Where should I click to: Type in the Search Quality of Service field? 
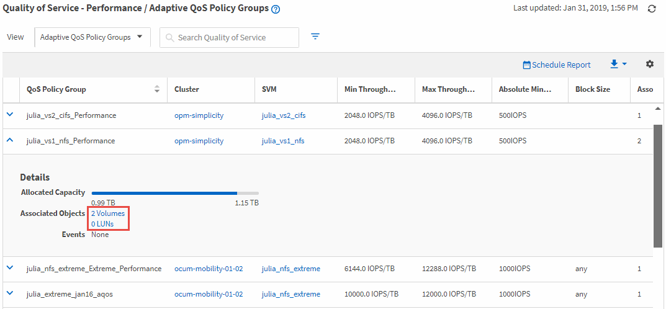point(236,38)
